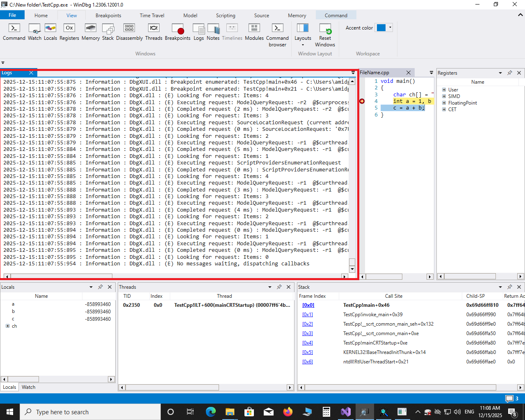This screenshot has height=420, width=525.
Task: Toggle breakpoint marker on line 4
Action: tap(362, 101)
